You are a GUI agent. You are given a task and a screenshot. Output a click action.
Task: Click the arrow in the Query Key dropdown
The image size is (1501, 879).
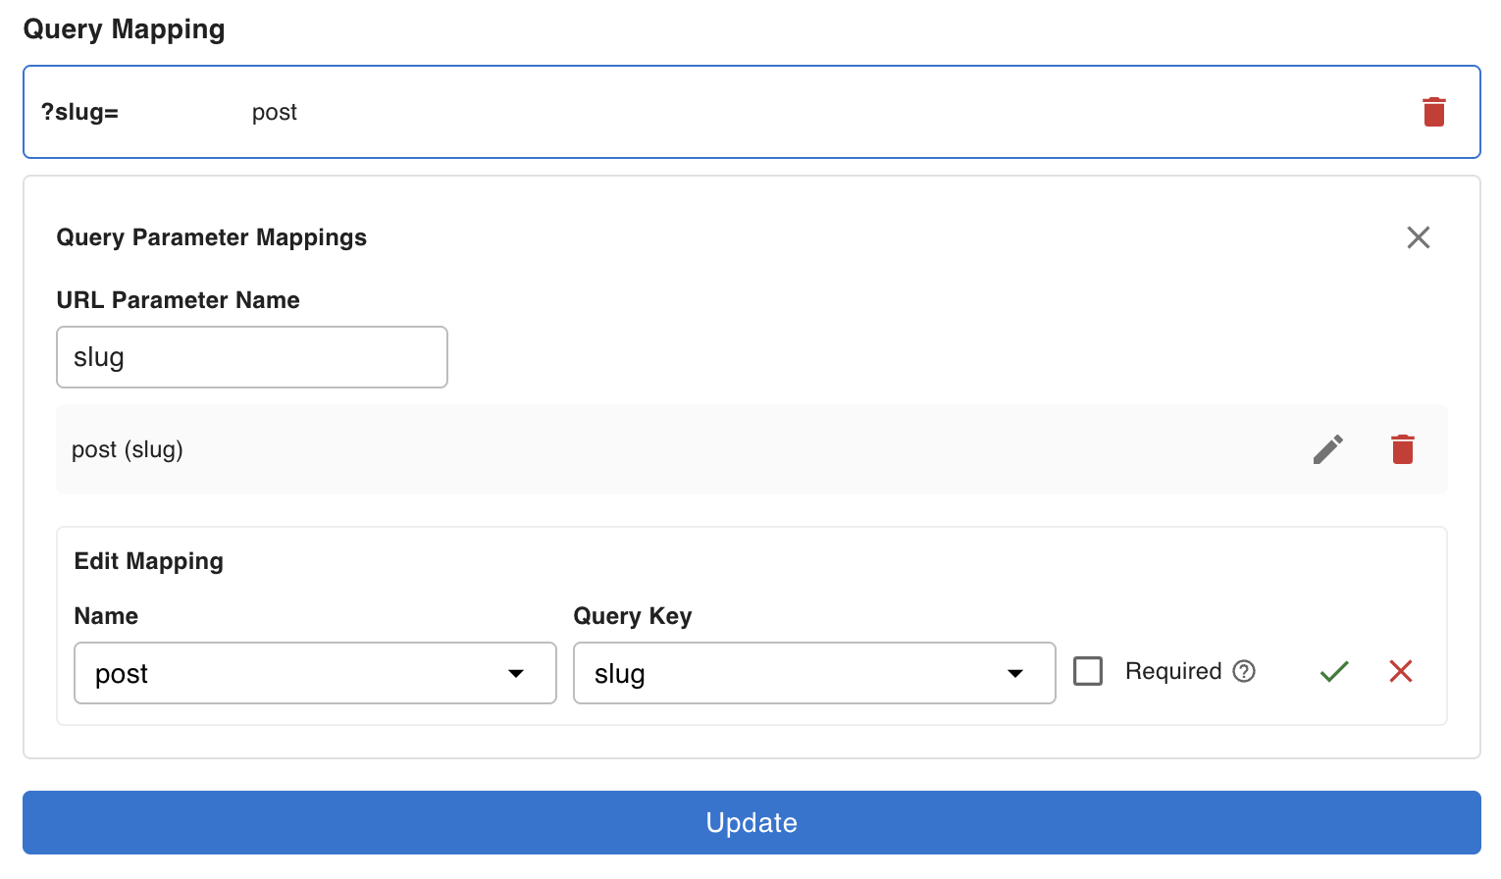coord(1015,673)
